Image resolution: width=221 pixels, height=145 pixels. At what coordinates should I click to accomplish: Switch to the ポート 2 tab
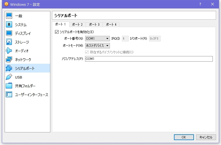click(x=77, y=25)
